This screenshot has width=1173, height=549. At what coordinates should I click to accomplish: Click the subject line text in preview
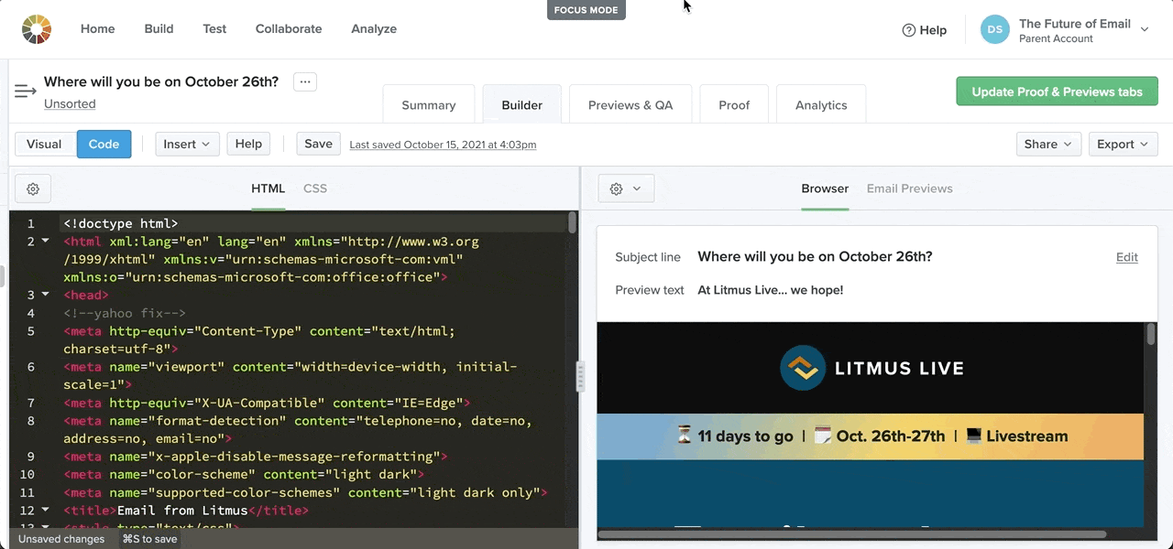(x=815, y=256)
